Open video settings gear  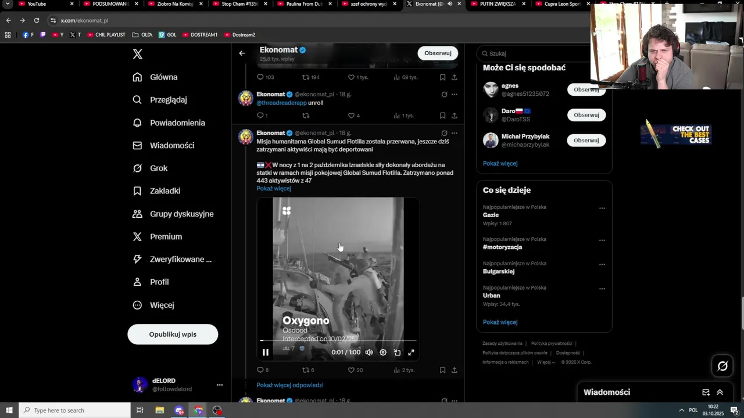point(383,352)
